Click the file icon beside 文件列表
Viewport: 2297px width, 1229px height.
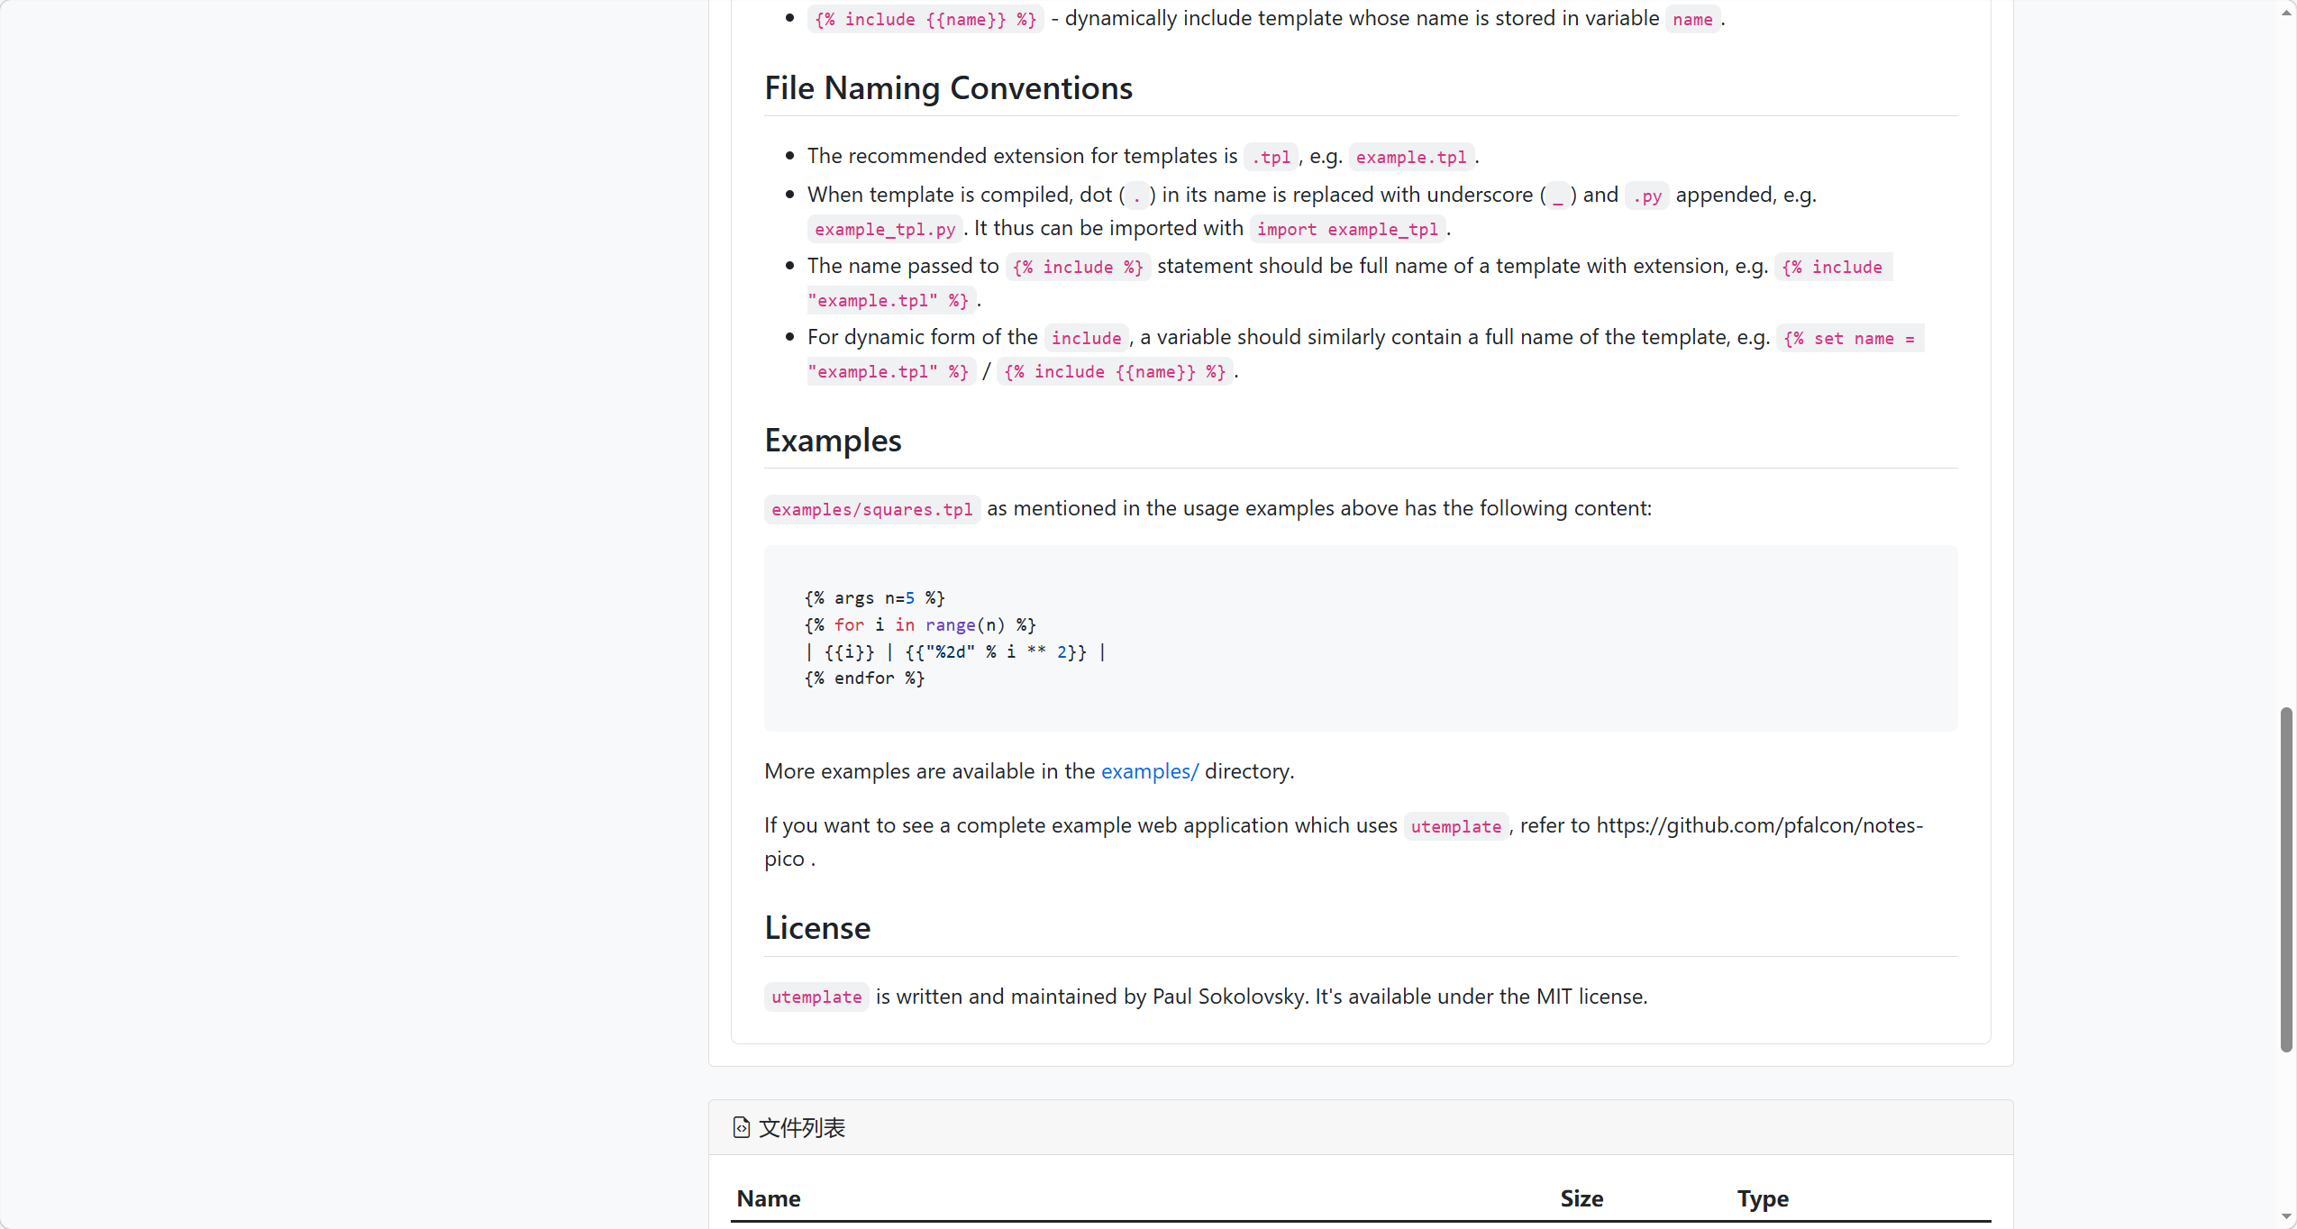coord(741,1128)
